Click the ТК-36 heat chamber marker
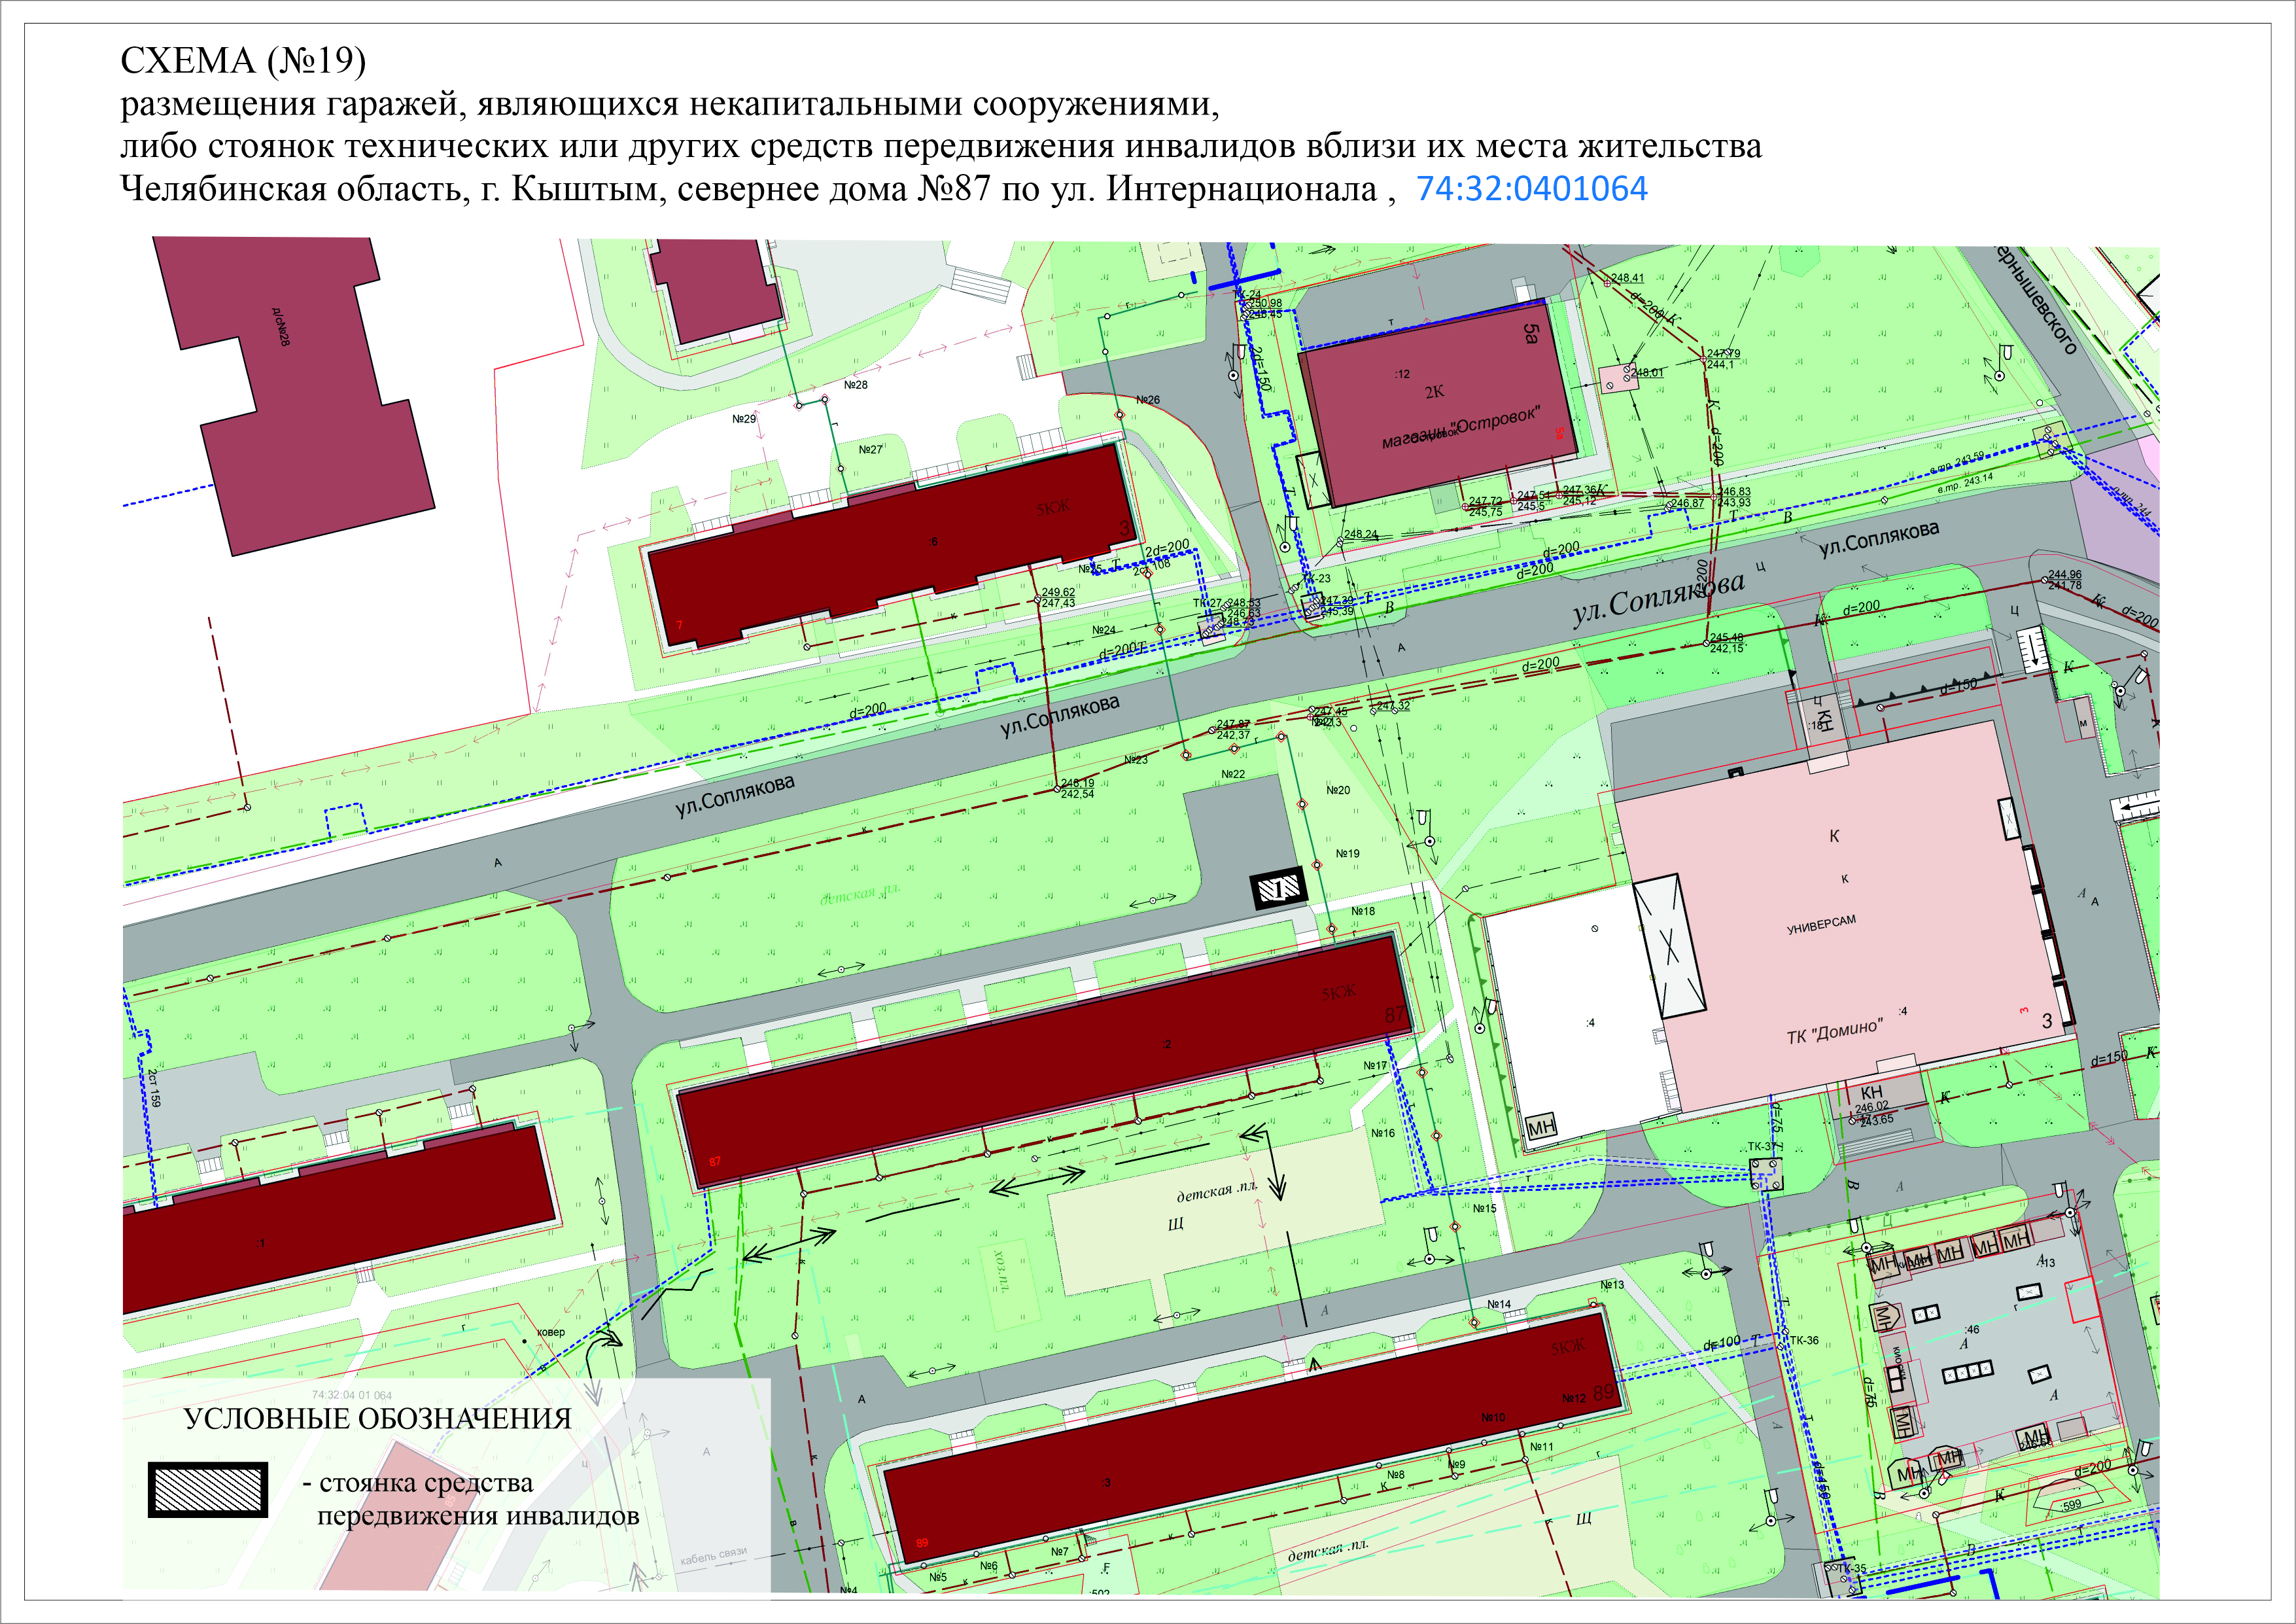 (x=1803, y=1340)
